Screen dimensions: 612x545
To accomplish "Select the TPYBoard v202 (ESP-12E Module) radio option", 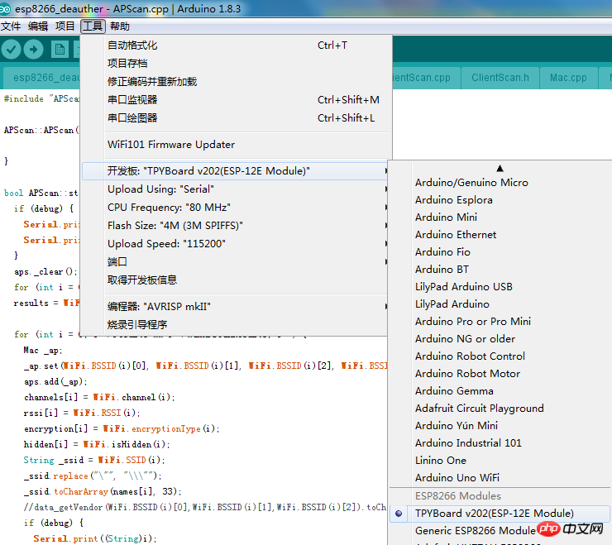I will click(494, 513).
